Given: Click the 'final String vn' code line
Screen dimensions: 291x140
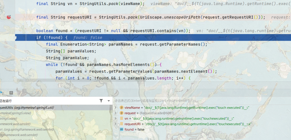Looking at the screenshot, I should click(90, 4).
